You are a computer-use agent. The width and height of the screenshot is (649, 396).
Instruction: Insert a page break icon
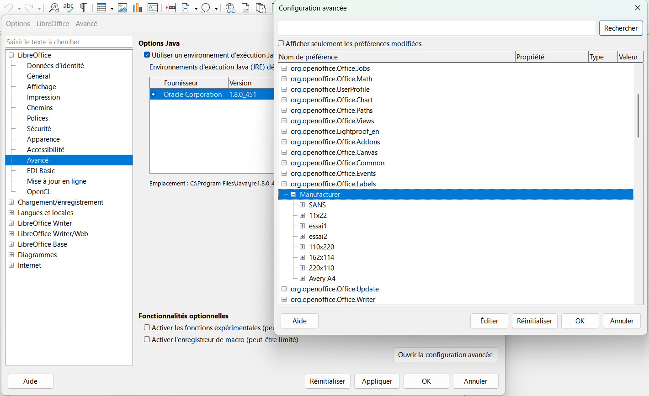coord(171,8)
